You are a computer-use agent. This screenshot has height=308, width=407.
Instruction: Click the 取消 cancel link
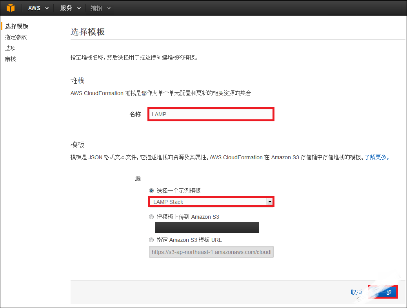click(x=356, y=292)
